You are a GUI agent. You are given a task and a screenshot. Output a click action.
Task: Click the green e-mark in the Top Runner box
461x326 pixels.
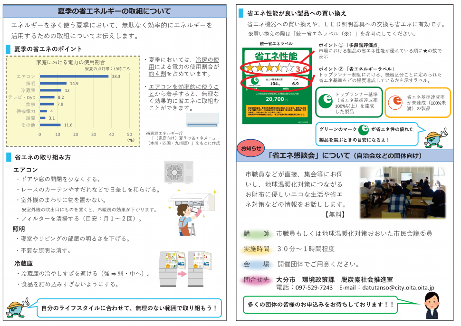coord(326,102)
